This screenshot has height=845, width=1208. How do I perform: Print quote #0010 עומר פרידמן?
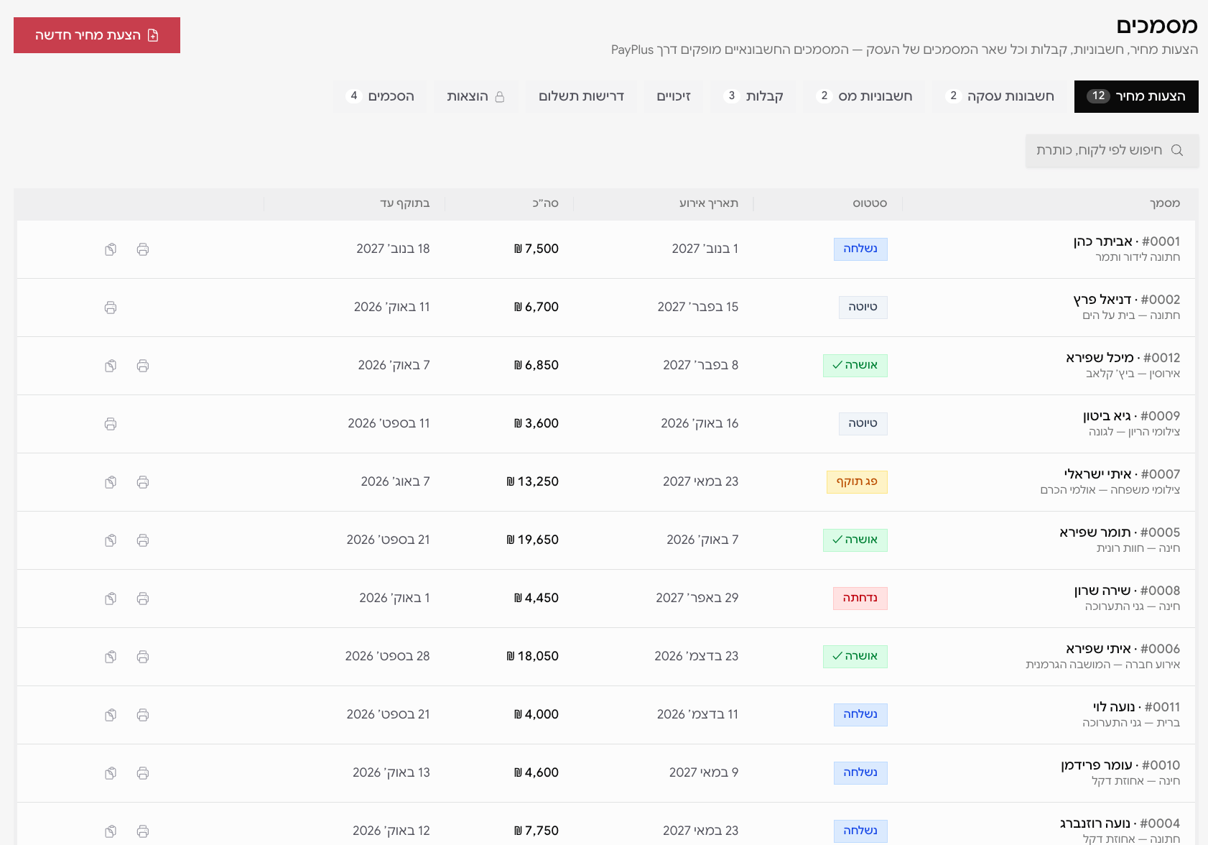pos(143,773)
